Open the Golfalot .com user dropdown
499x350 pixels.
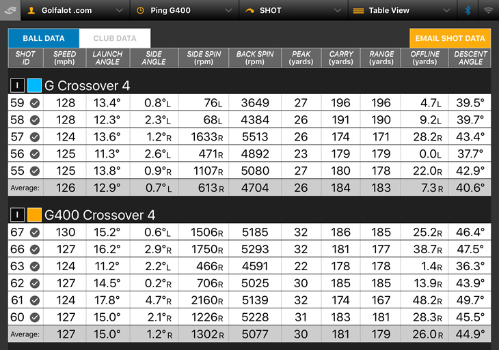pyautogui.click(x=75, y=10)
